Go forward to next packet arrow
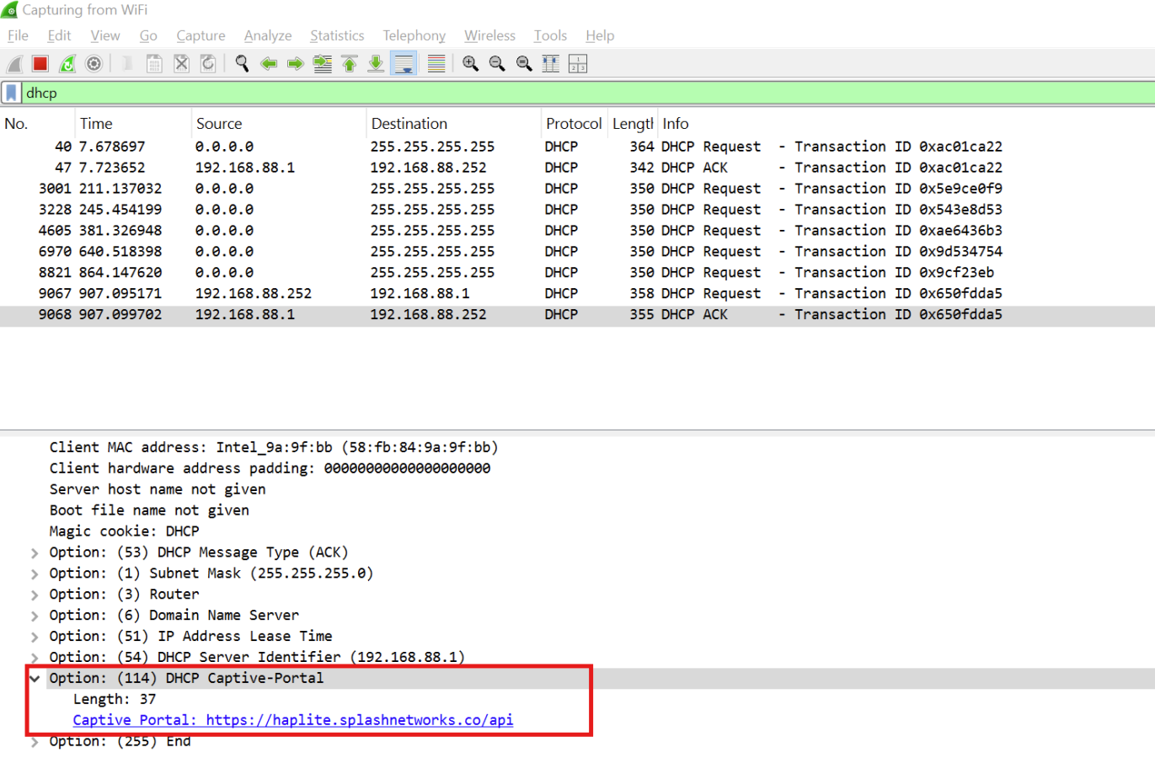The image size is (1155, 758). click(296, 64)
